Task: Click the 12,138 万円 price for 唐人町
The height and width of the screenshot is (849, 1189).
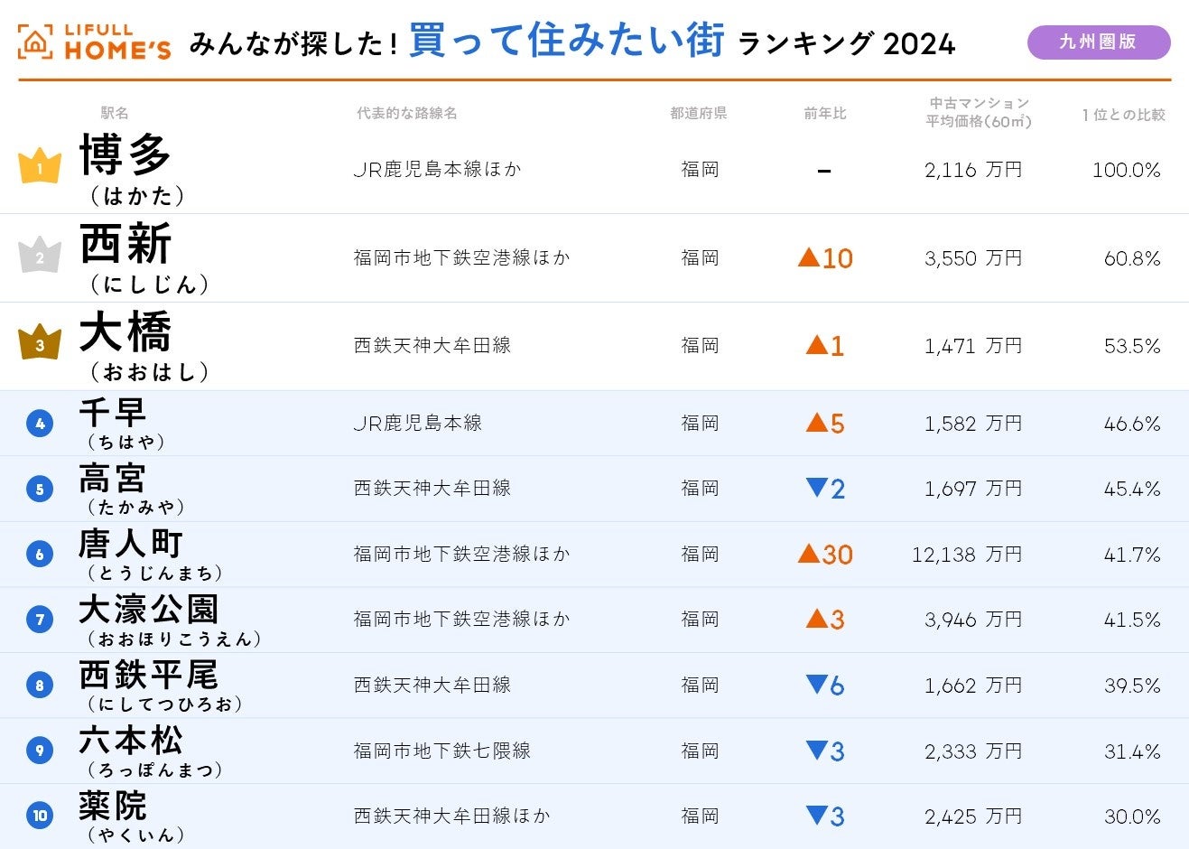Action: (x=966, y=554)
